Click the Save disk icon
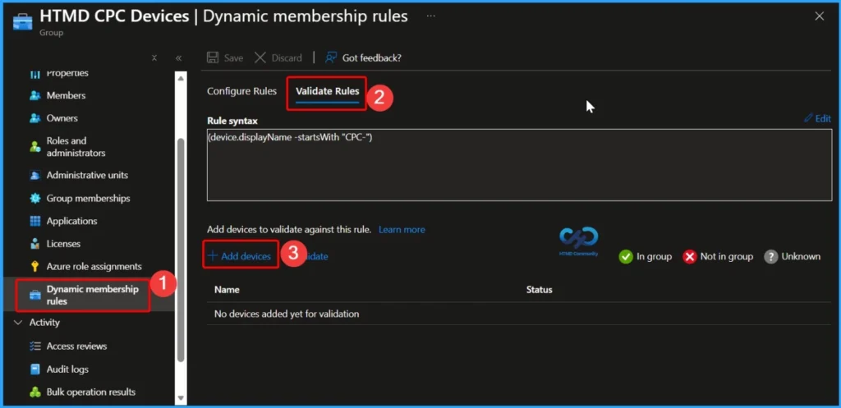The height and width of the screenshot is (408, 841). tap(213, 57)
